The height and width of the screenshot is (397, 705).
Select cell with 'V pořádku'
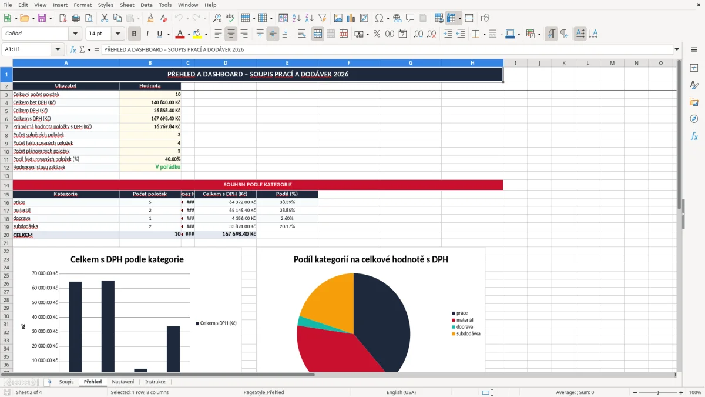150,167
